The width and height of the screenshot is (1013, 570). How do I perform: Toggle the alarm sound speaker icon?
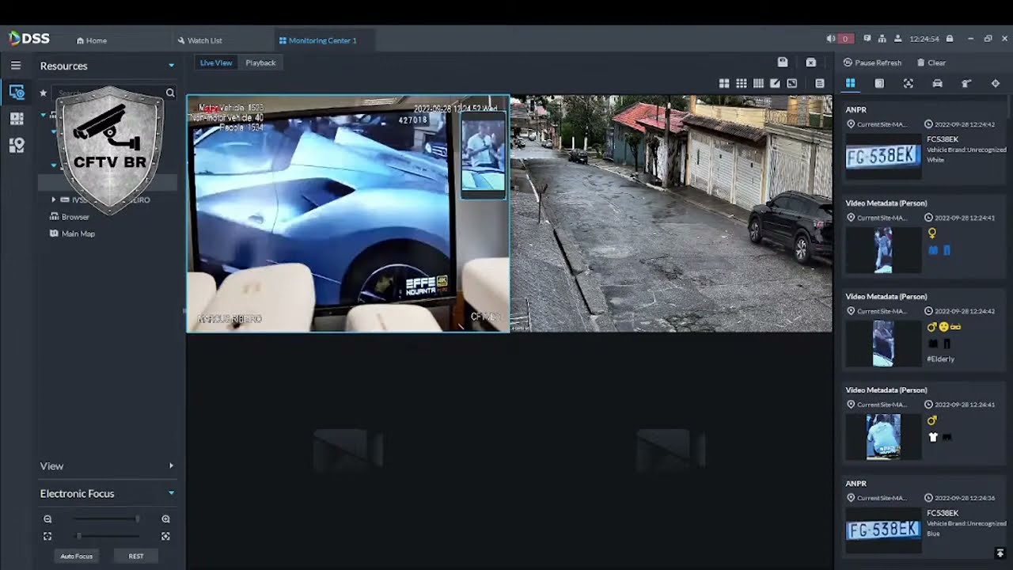point(831,39)
